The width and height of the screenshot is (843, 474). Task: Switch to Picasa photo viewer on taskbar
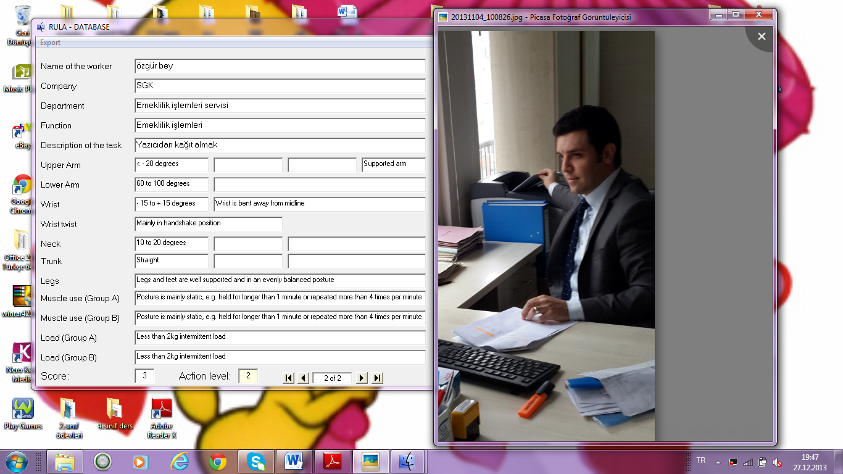pyautogui.click(x=371, y=462)
